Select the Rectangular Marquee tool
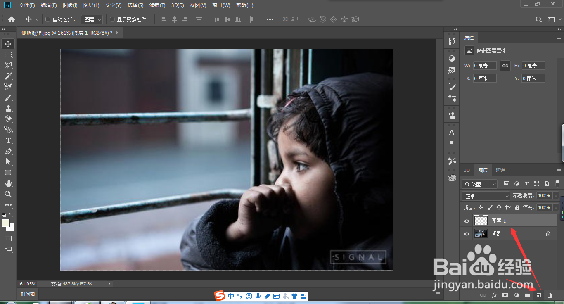Image resolution: width=564 pixels, height=304 pixels. [8, 55]
